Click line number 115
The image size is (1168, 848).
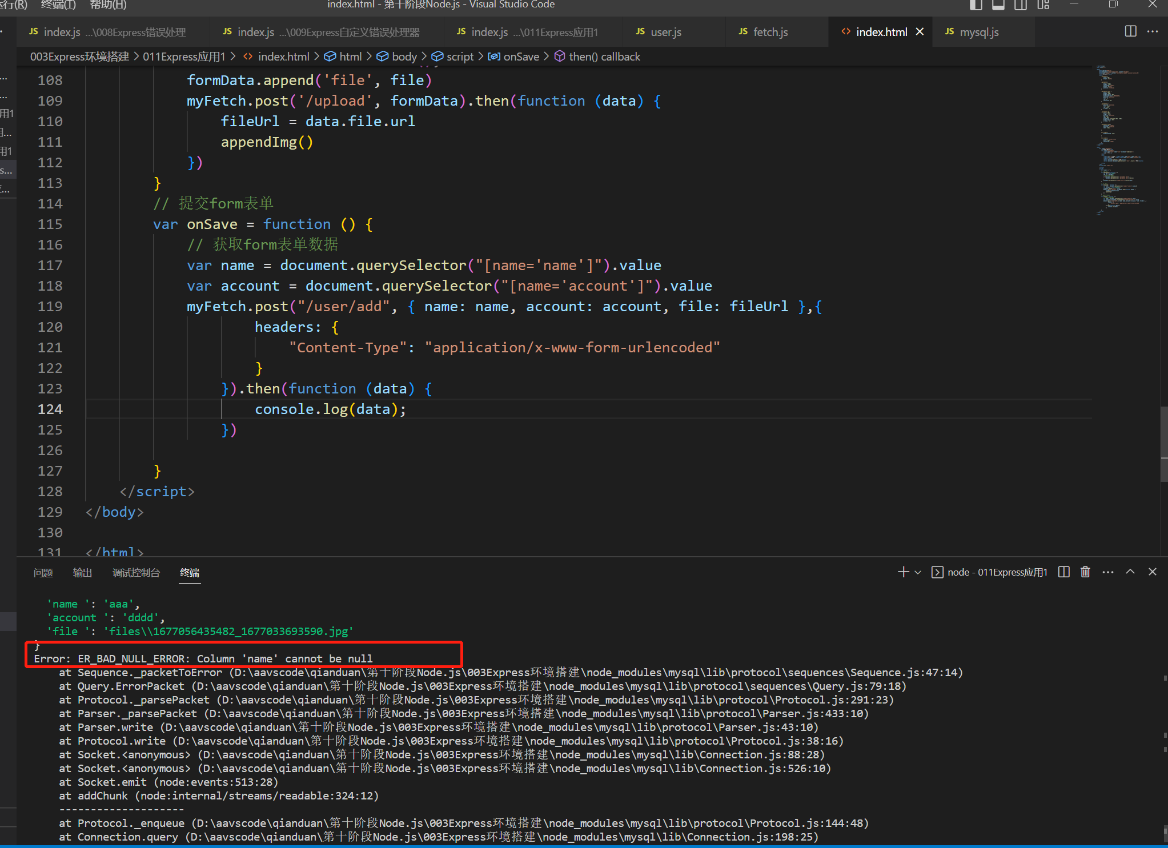pos(50,224)
